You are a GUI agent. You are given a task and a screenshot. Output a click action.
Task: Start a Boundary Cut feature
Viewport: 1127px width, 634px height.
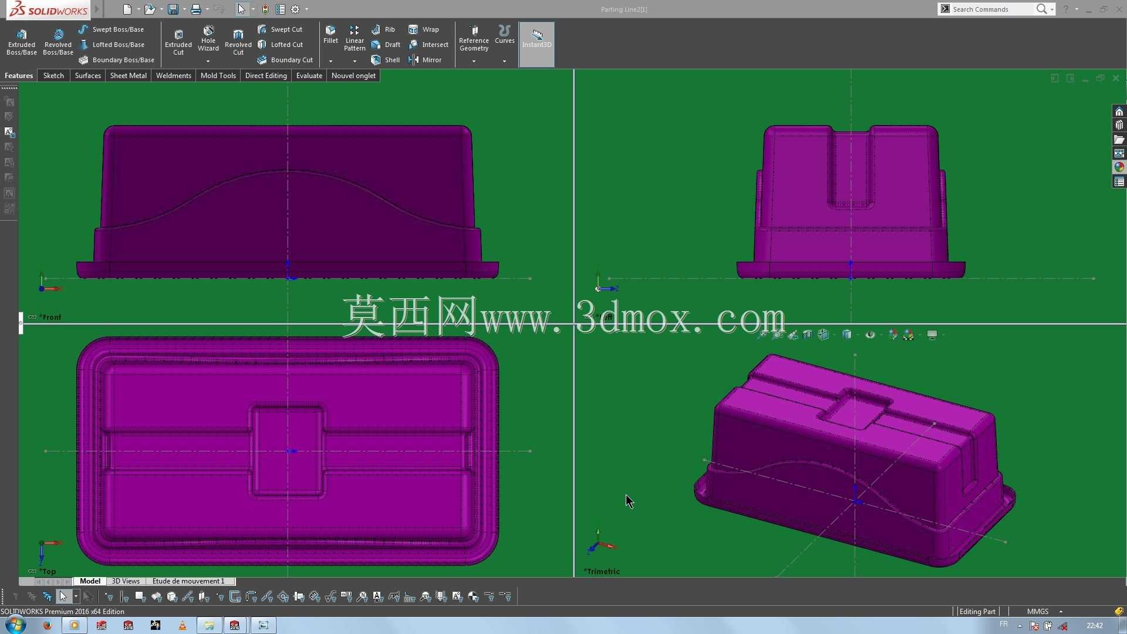(285, 60)
